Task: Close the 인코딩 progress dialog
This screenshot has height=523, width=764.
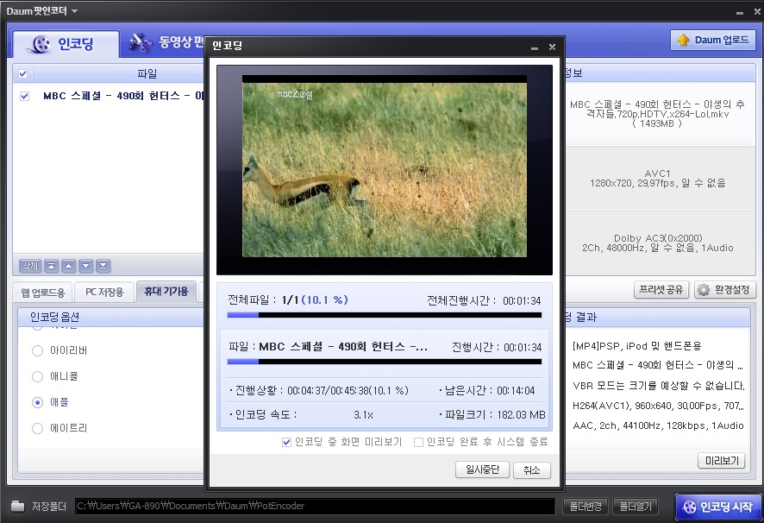Action: tap(552, 47)
